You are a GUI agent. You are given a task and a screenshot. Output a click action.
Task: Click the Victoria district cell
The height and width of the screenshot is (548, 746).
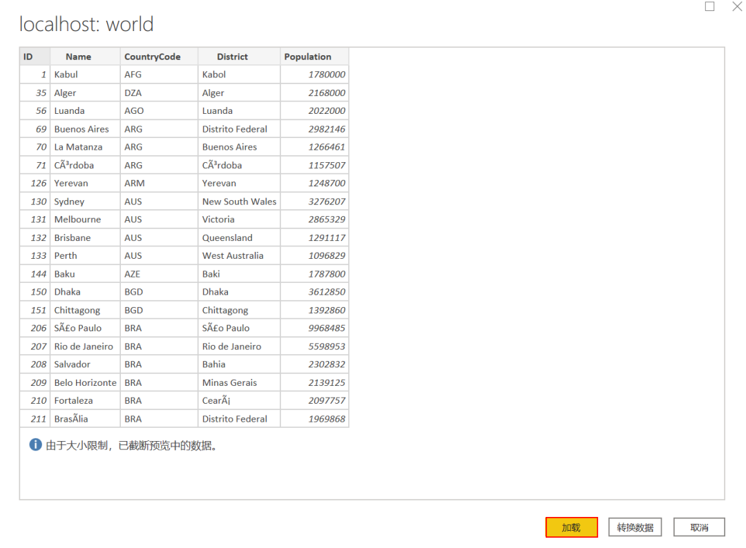(239, 219)
